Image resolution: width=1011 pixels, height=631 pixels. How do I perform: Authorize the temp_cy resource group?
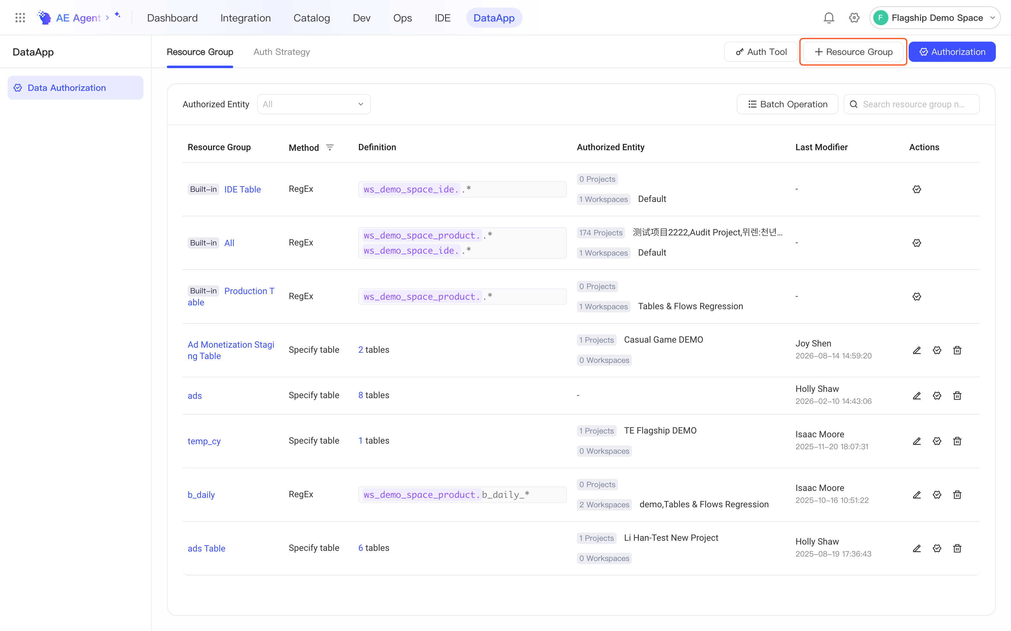click(937, 441)
